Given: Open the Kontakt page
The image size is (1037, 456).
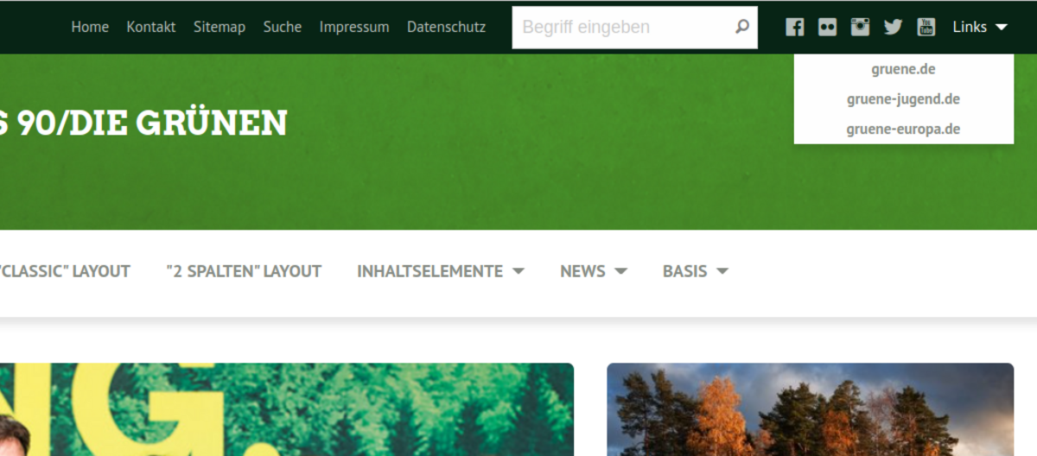Looking at the screenshot, I should (x=151, y=27).
